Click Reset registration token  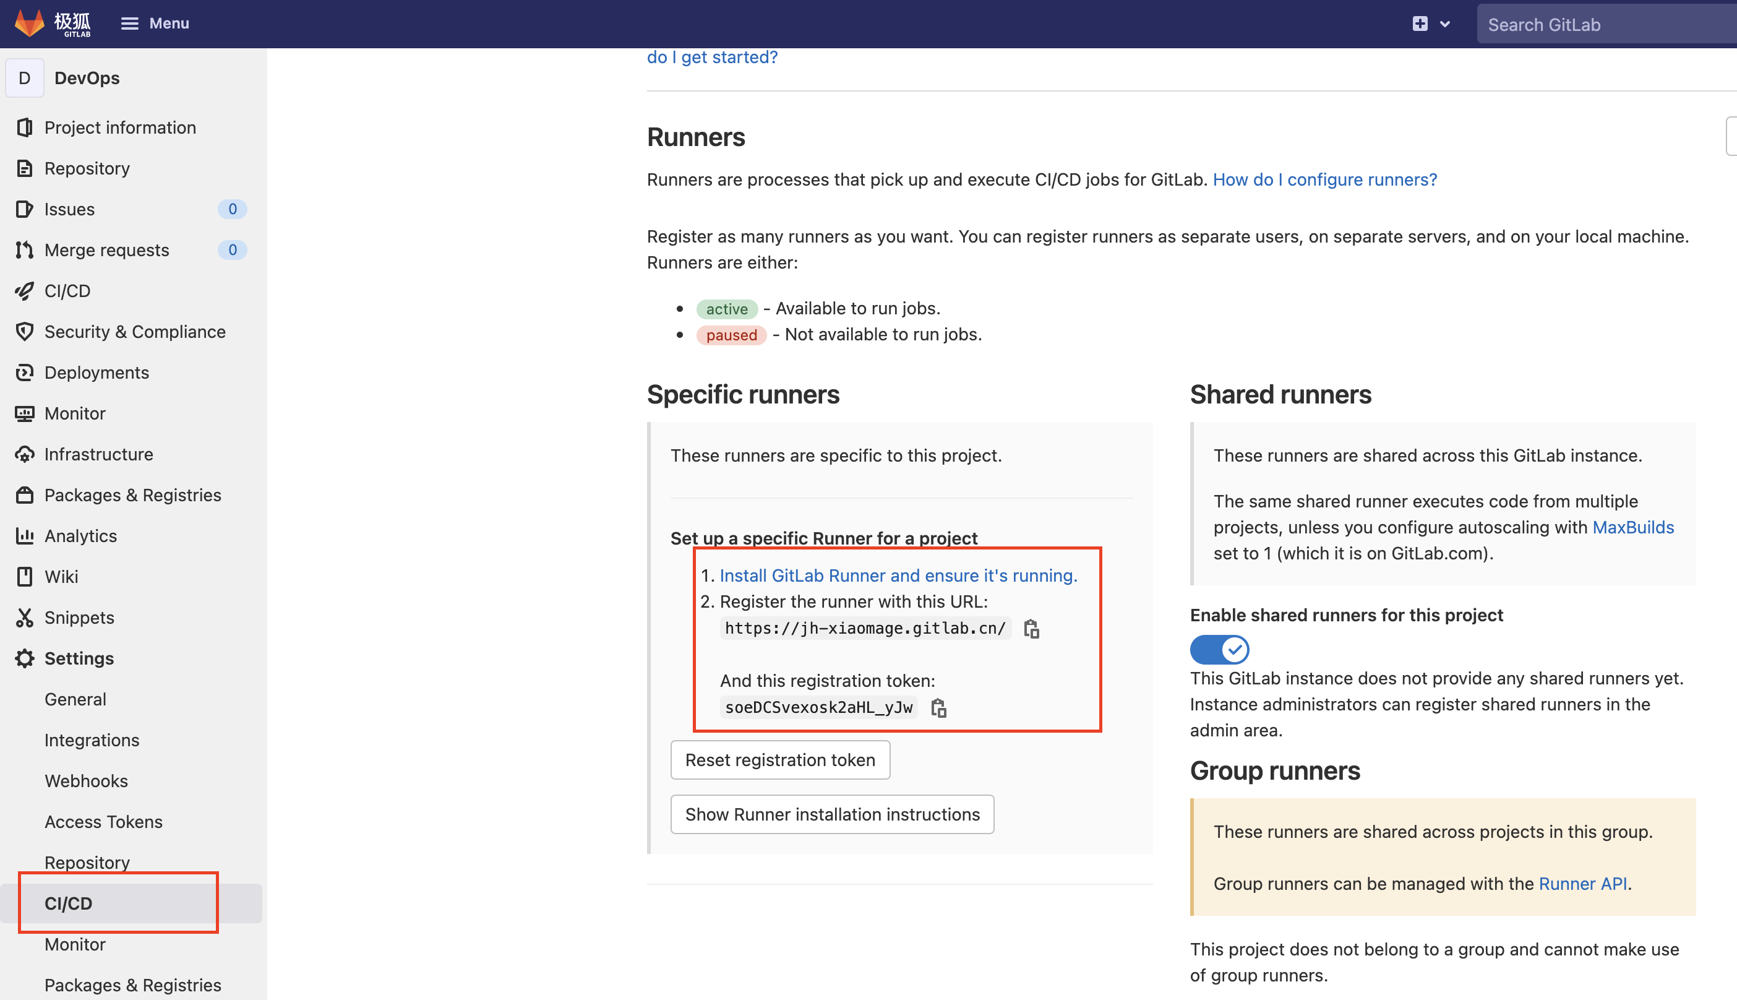coord(780,760)
